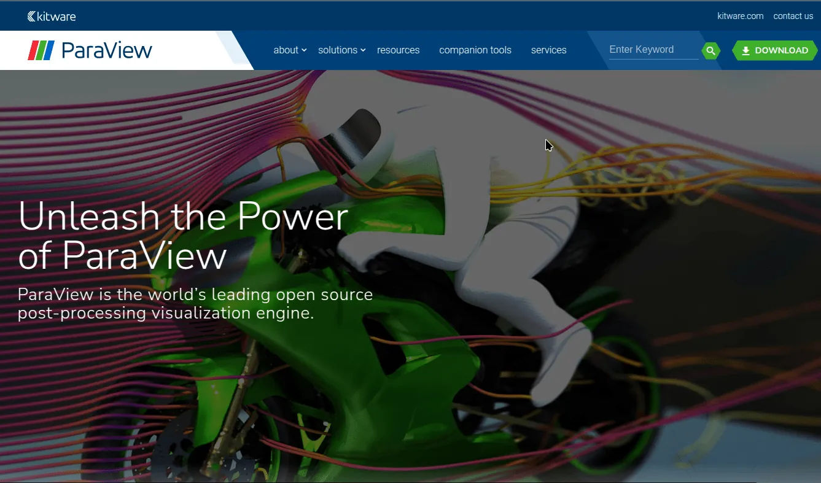Open the companion tools page
The image size is (821, 483).
pos(475,50)
